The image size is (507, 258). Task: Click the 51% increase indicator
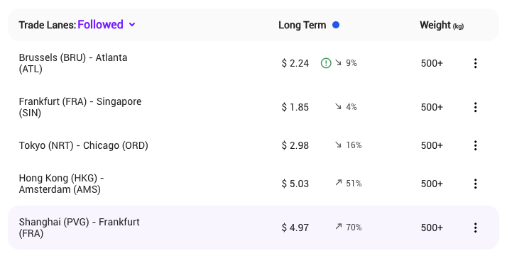[349, 184]
